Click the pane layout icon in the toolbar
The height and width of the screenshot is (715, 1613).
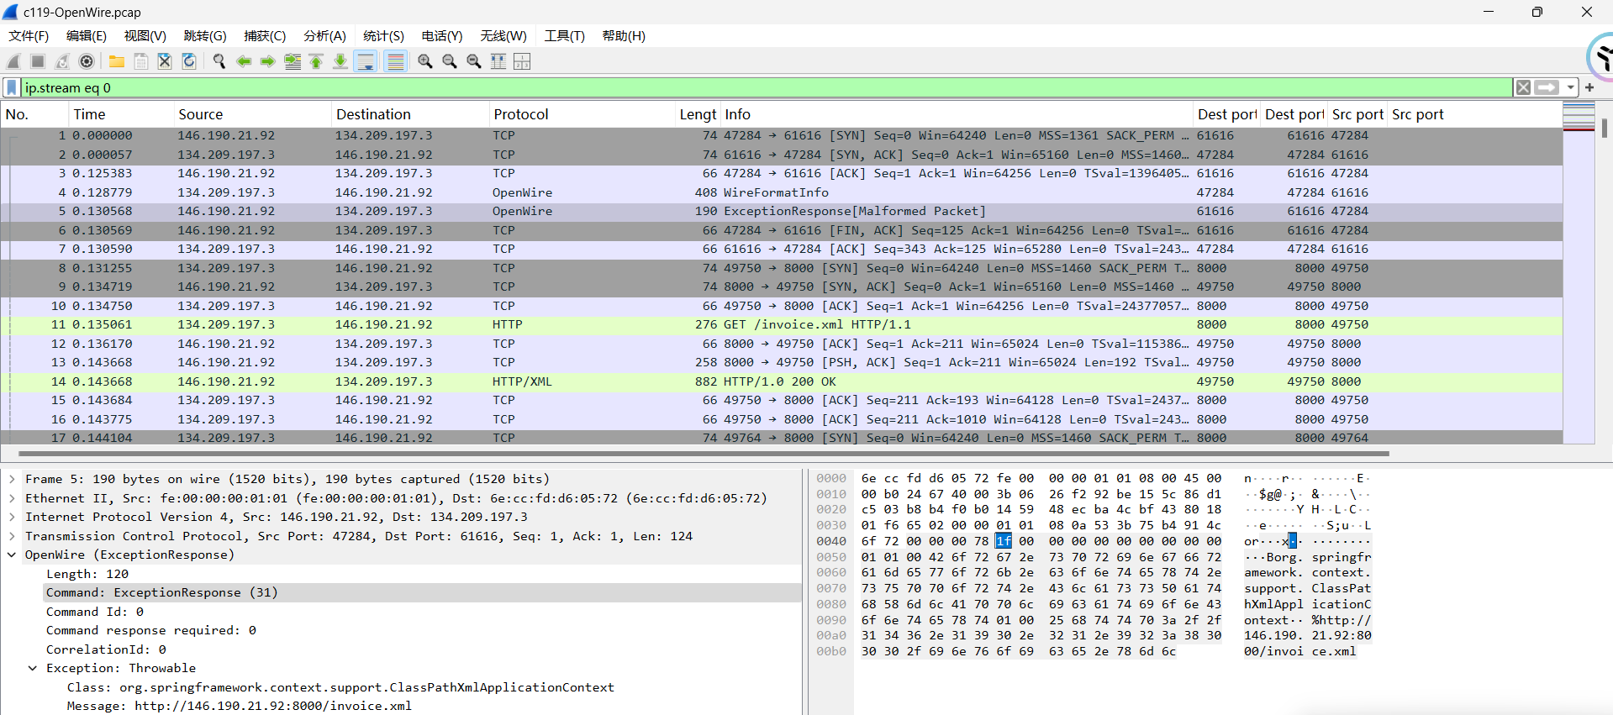(x=522, y=61)
